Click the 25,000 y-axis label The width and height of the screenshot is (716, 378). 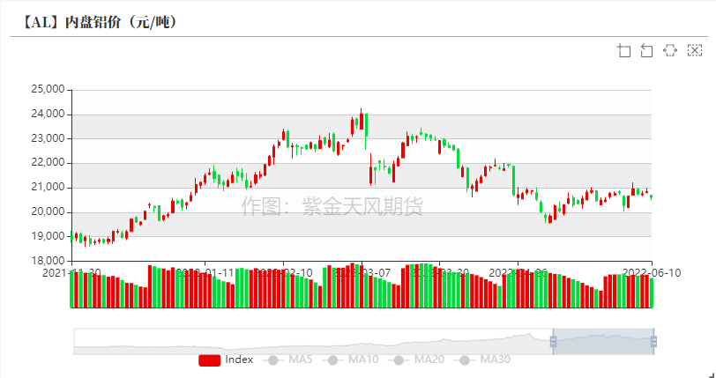coord(48,90)
